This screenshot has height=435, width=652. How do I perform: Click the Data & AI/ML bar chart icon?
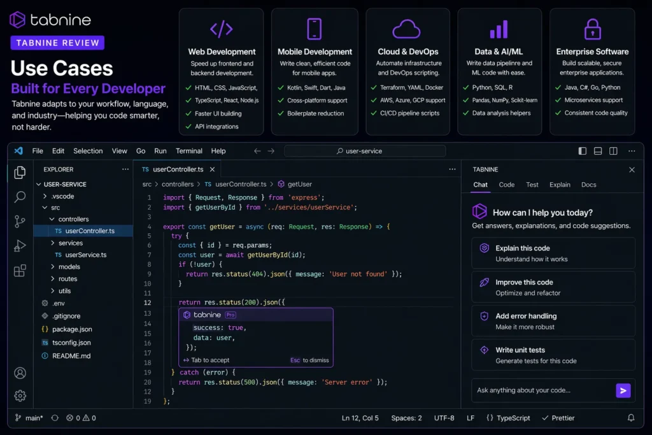coord(499,29)
